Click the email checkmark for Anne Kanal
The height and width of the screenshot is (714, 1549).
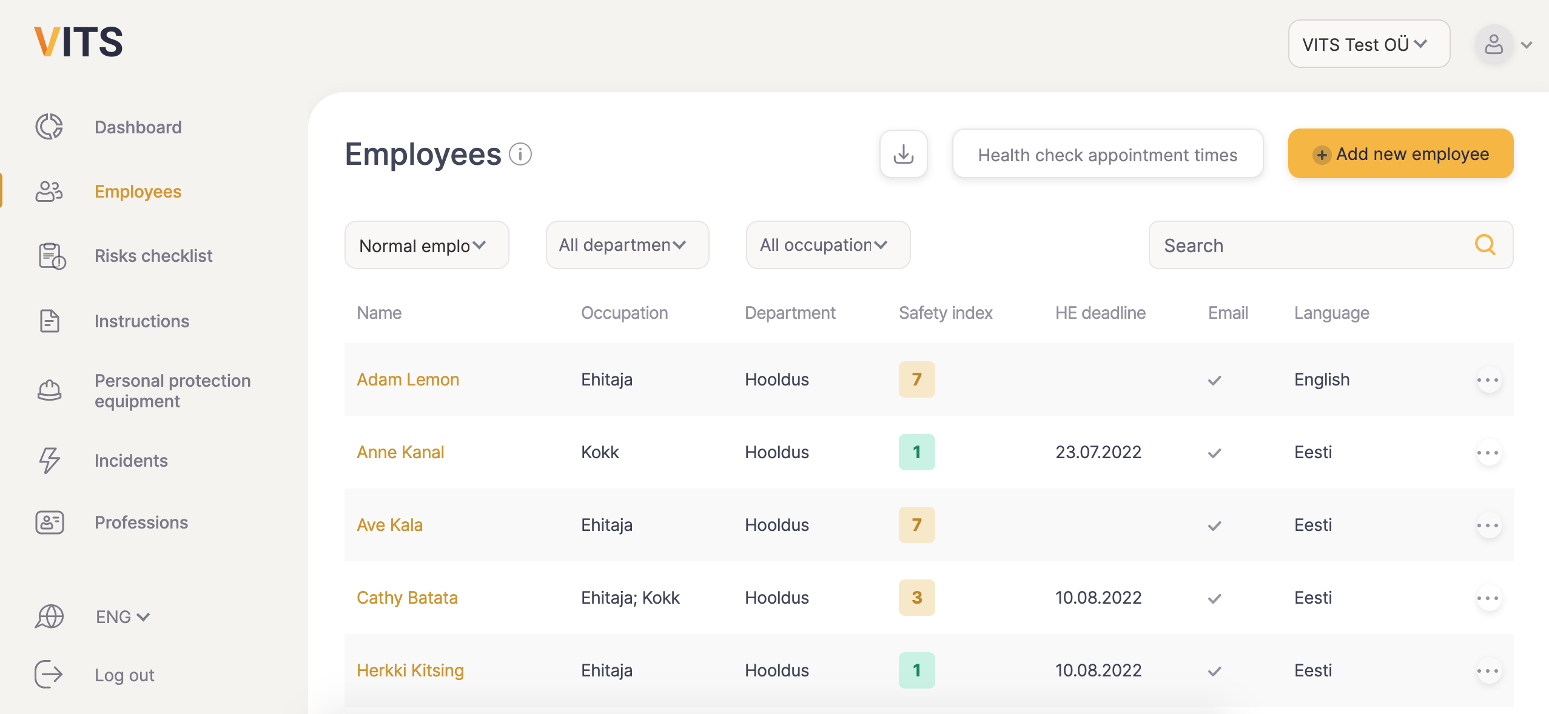pyautogui.click(x=1214, y=453)
